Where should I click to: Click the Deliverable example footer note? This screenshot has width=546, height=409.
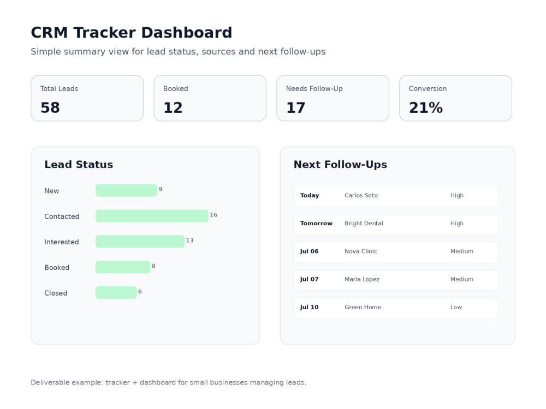click(169, 383)
